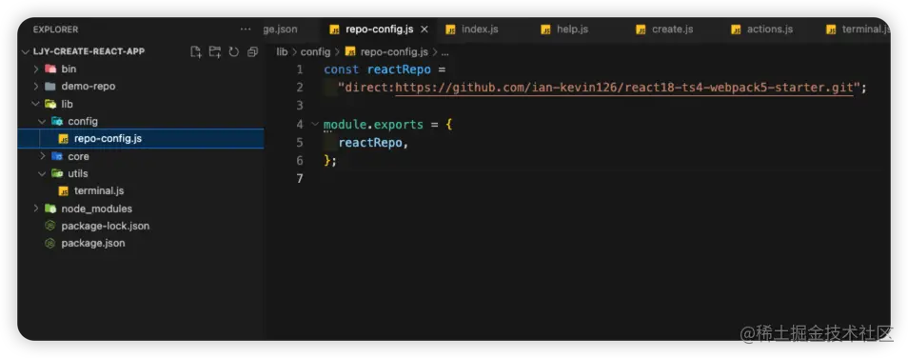Screen dimensions: 908x358
Task: Collapse the LJY-CREATE-REACT-APP root section
Action: (x=26, y=51)
